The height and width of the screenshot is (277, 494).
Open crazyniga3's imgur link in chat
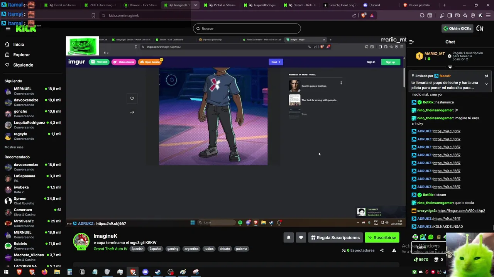461,211
